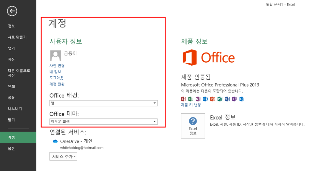
Task: Click the InfoPath app icon
Action: pyautogui.click(x=234, y=99)
